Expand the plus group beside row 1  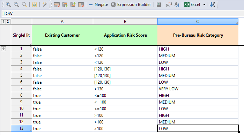coord(3,49)
